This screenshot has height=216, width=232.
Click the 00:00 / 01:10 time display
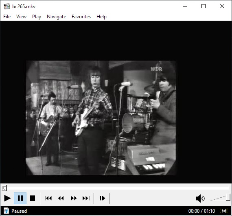pos(201,211)
